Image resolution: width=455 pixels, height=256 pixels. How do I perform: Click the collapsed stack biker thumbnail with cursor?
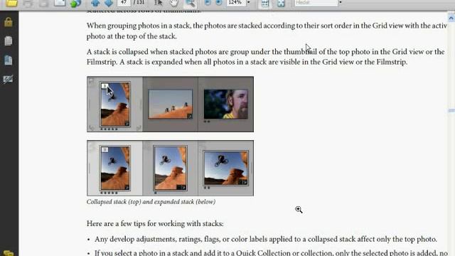coord(115,105)
